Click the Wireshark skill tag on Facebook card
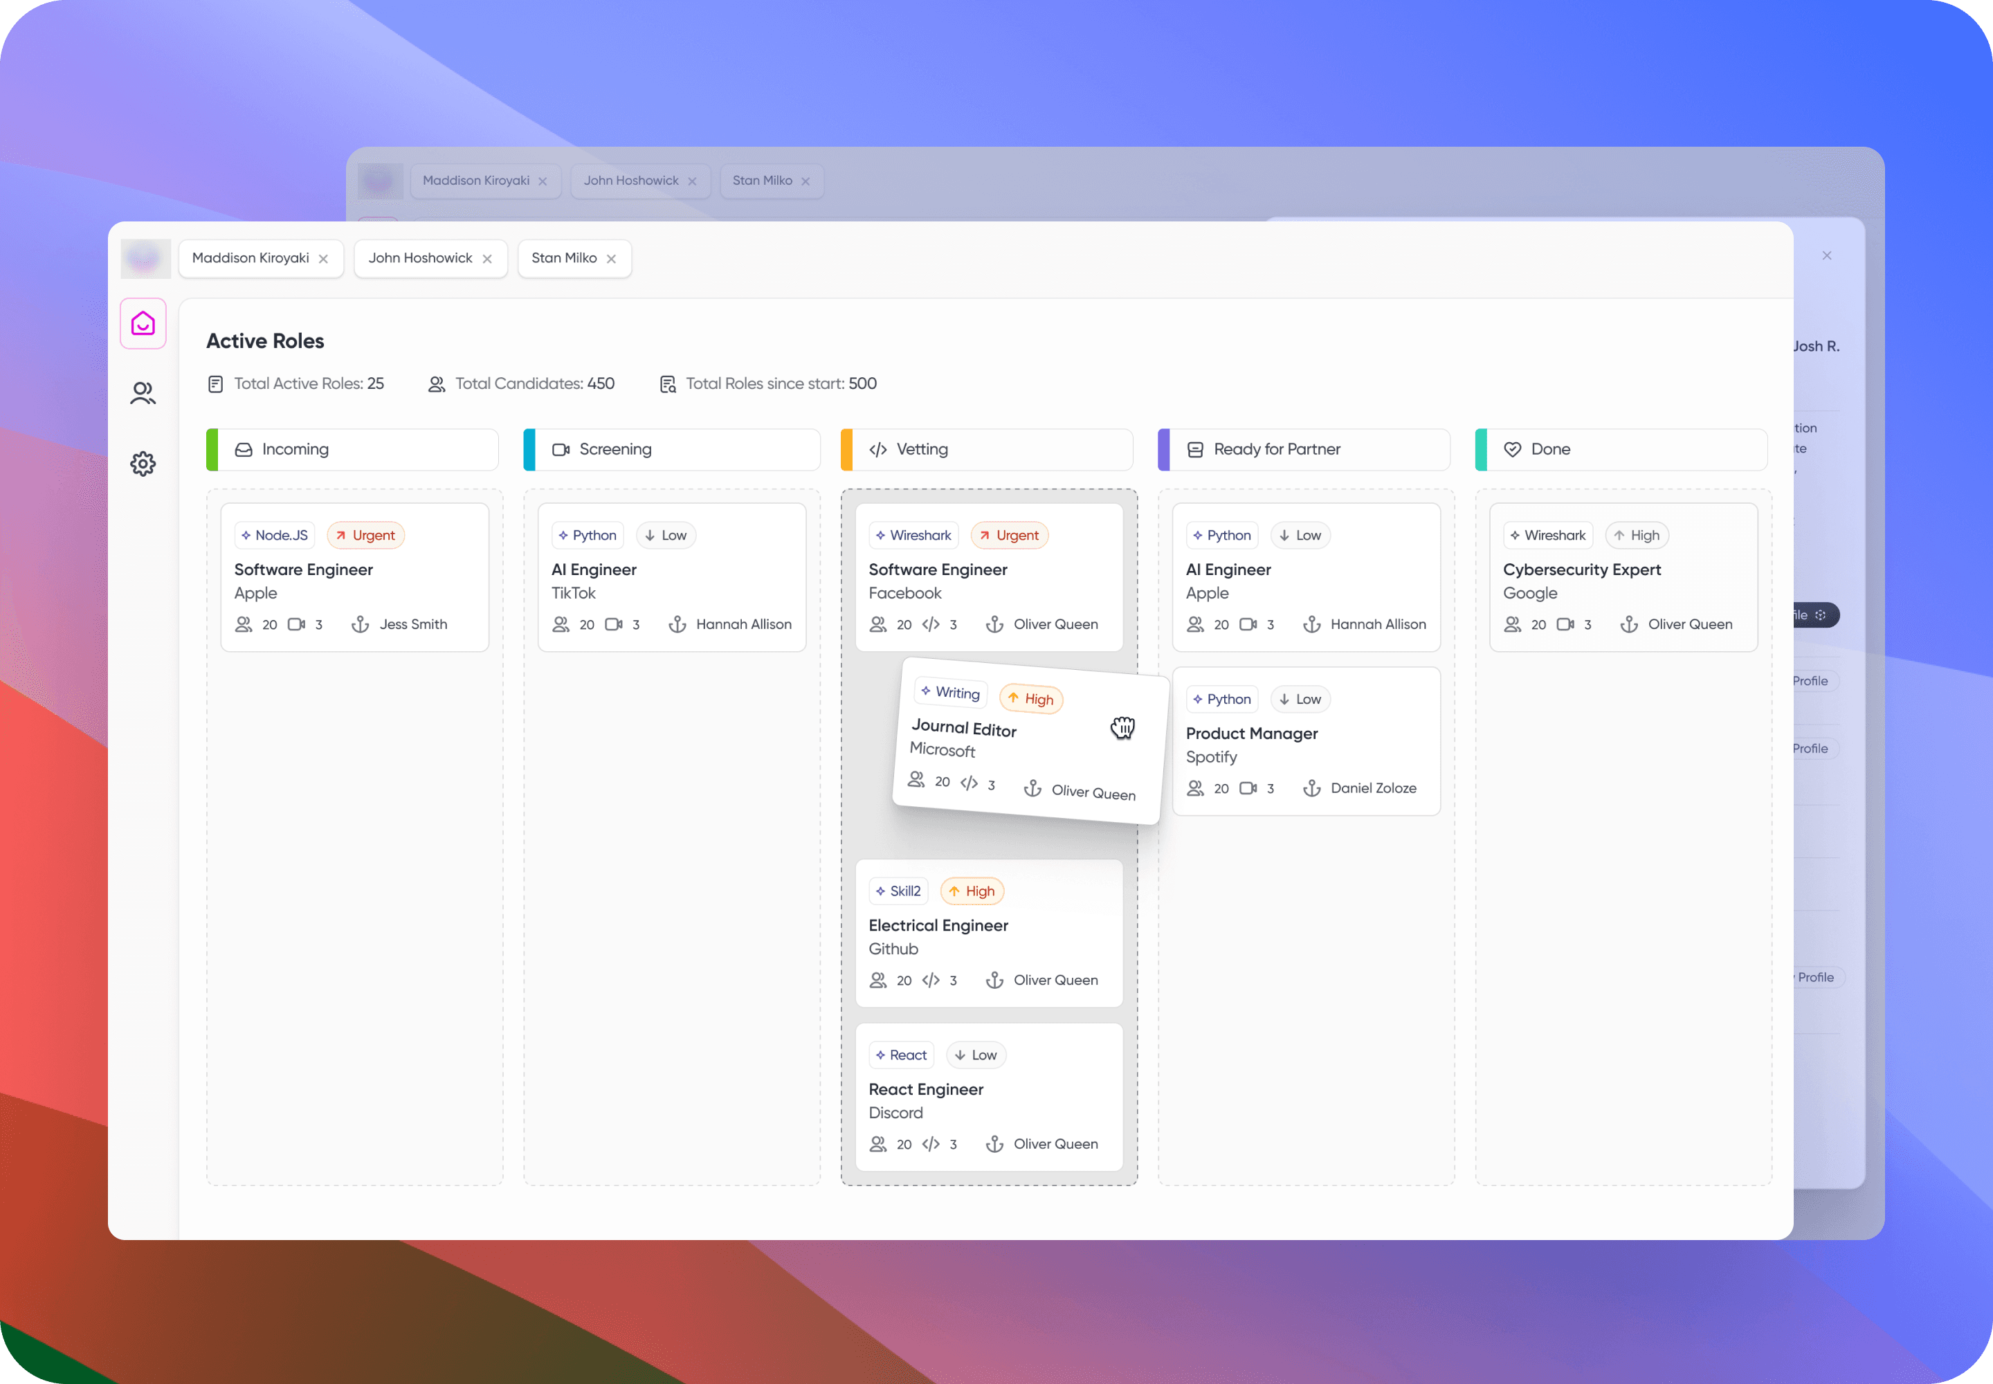The width and height of the screenshot is (1993, 1384). [913, 535]
